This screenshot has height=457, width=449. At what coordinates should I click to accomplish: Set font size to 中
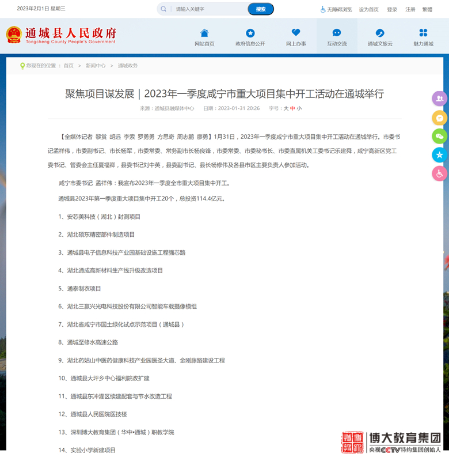(x=292, y=108)
